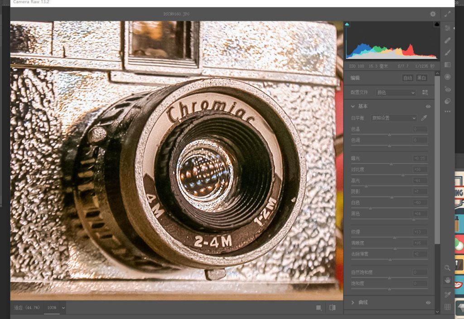Click the 高光 highlights slider handle

[x=366, y=186]
